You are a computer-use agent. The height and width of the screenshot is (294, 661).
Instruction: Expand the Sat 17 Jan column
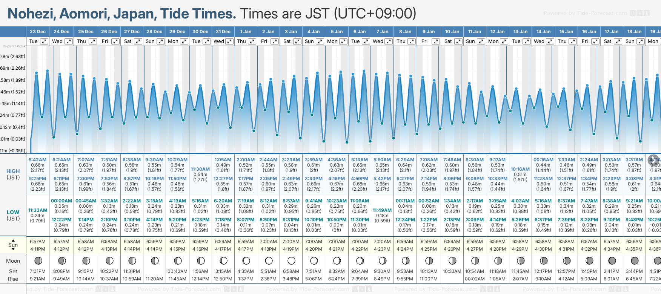pyautogui.click(x=618, y=41)
